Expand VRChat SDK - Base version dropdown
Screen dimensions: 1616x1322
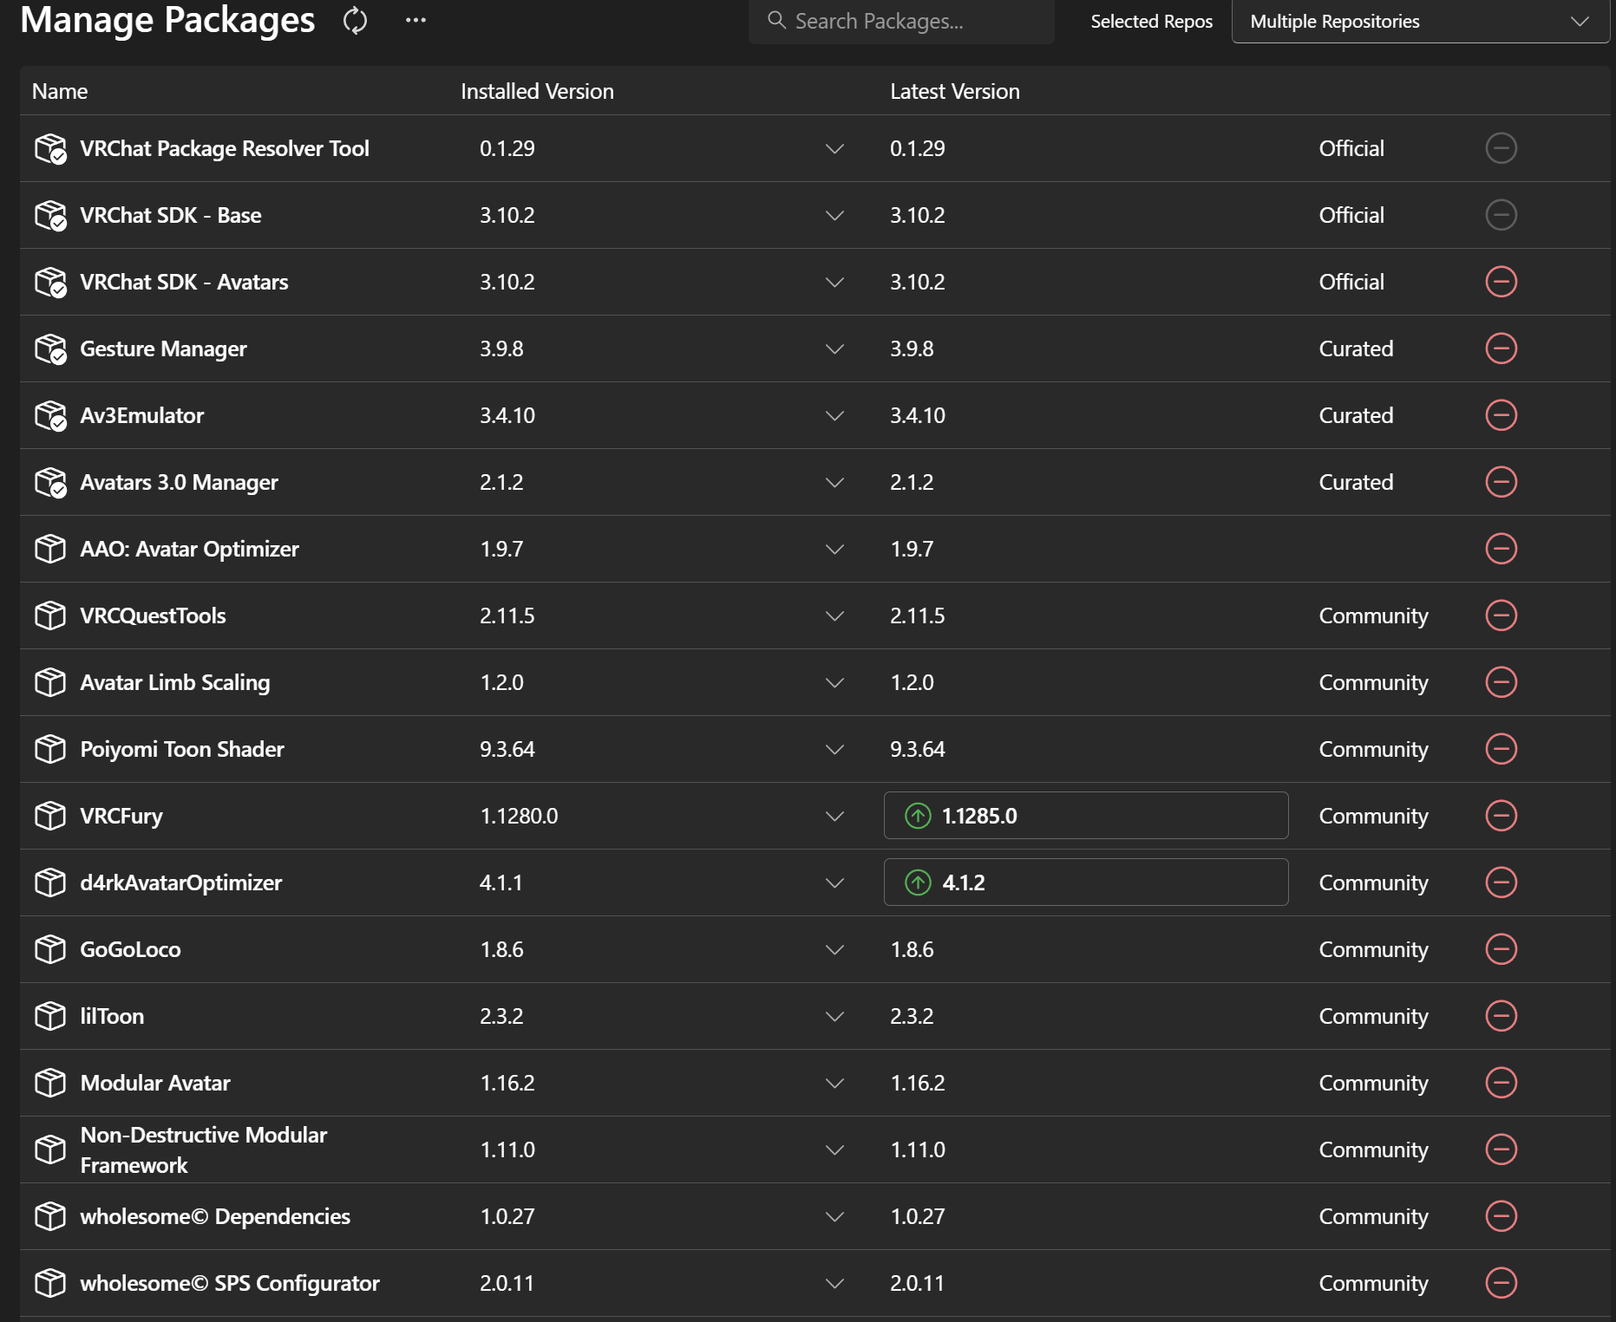834,215
